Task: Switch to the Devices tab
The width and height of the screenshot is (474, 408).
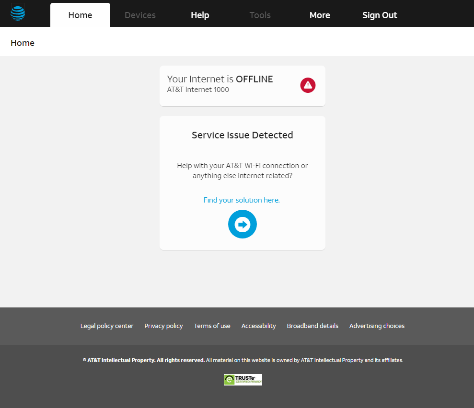Action: point(140,15)
